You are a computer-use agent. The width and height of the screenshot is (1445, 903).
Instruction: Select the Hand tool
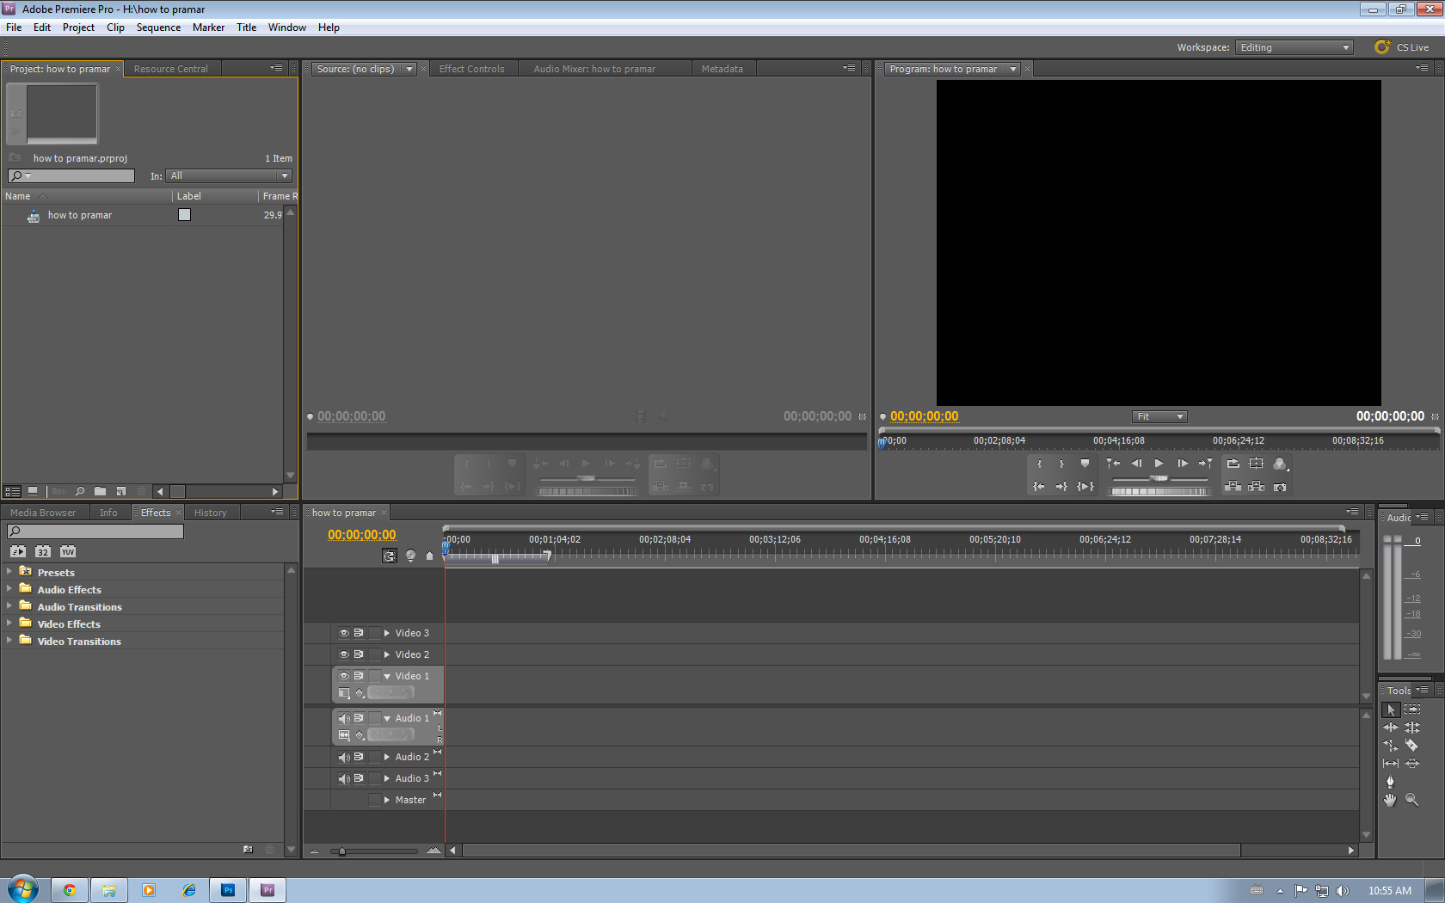pos(1391,800)
